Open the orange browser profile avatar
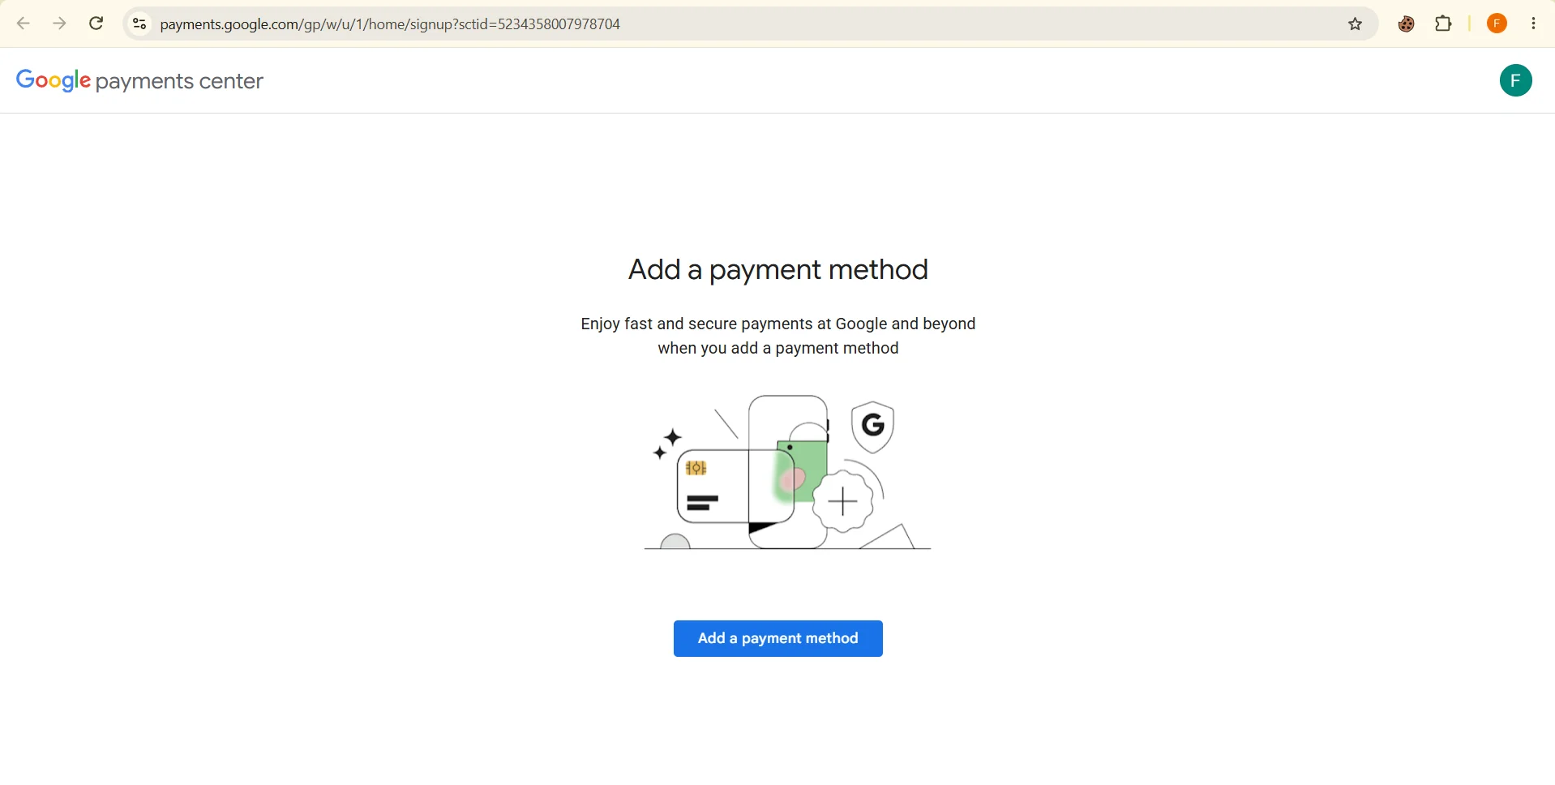 (x=1497, y=24)
